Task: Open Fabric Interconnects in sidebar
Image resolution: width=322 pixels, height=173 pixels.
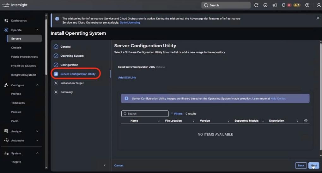Action: tap(24, 57)
